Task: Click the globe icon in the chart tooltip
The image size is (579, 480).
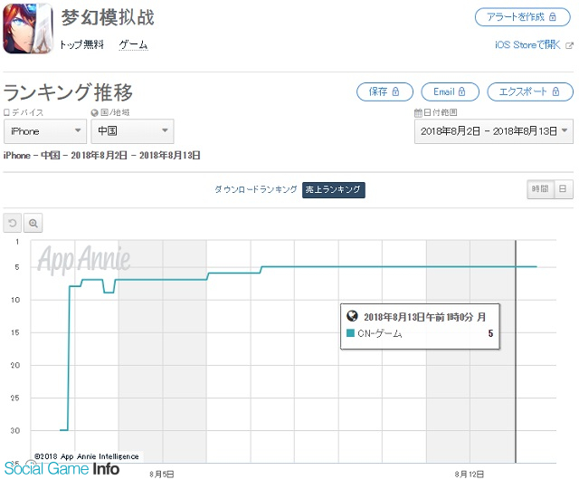Action: 352,316
